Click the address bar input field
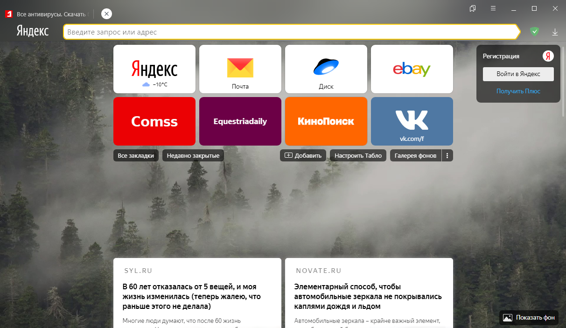The width and height of the screenshot is (566, 328). [x=291, y=32]
